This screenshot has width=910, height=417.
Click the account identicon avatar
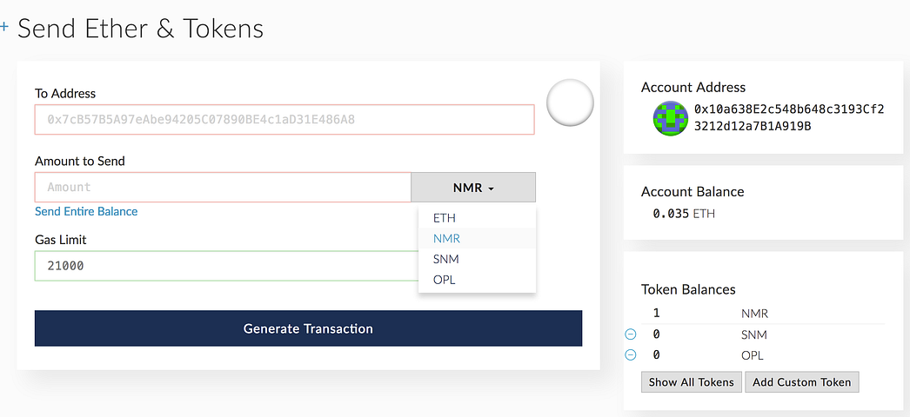click(x=671, y=118)
